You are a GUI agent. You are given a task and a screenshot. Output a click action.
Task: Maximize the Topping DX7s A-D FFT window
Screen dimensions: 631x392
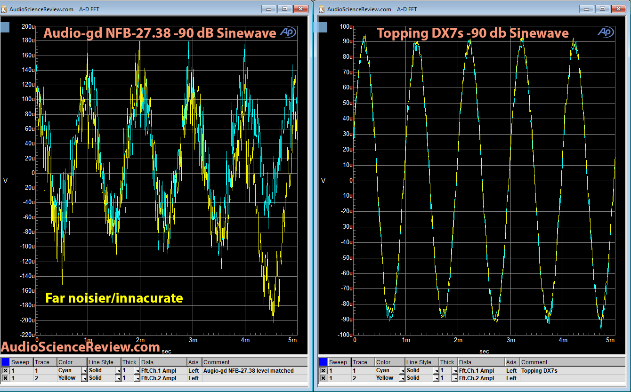coord(602,9)
